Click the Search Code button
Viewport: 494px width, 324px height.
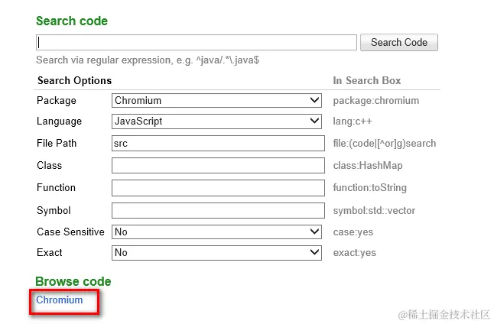tap(399, 43)
